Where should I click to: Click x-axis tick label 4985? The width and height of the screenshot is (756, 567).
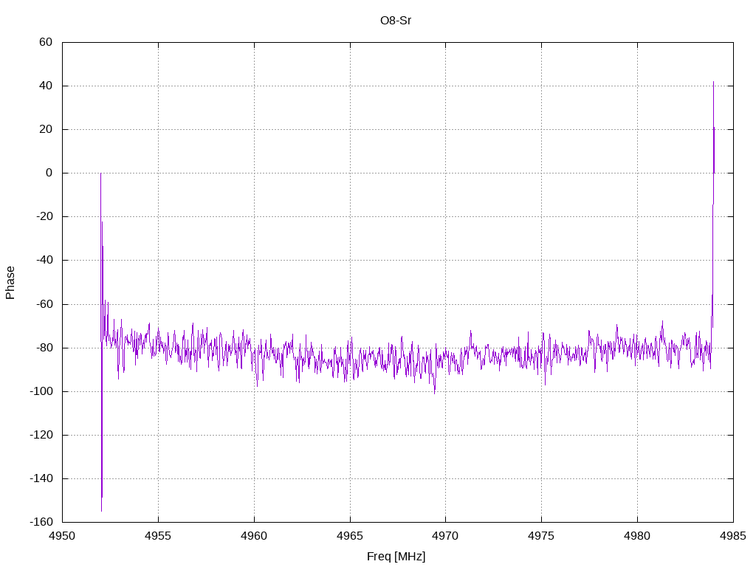(x=733, y=536)
